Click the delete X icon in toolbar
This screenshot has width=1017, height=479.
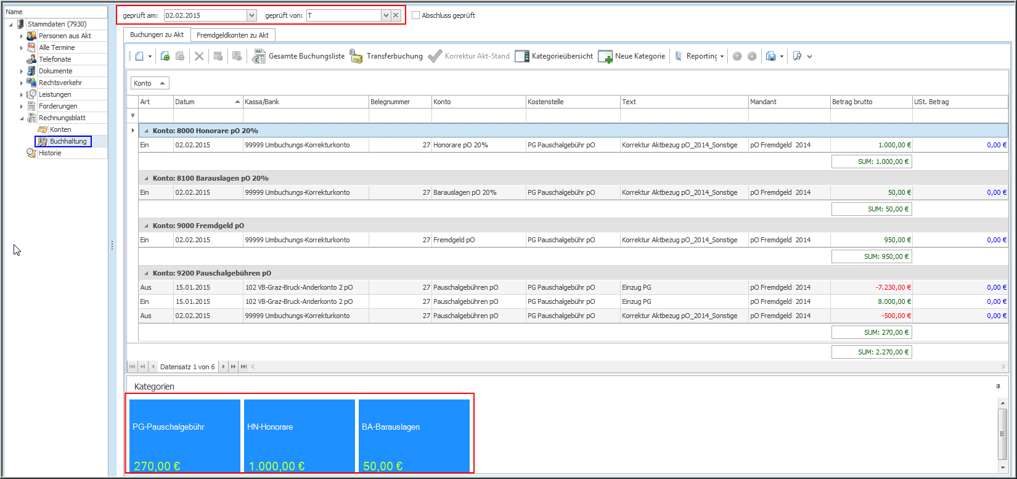pos(199,56)
